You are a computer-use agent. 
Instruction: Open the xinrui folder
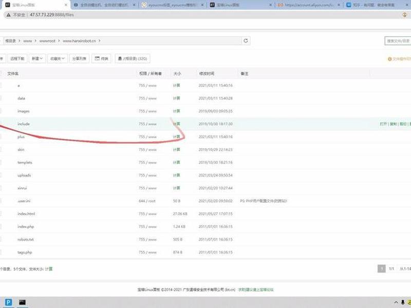coord(22,188)
